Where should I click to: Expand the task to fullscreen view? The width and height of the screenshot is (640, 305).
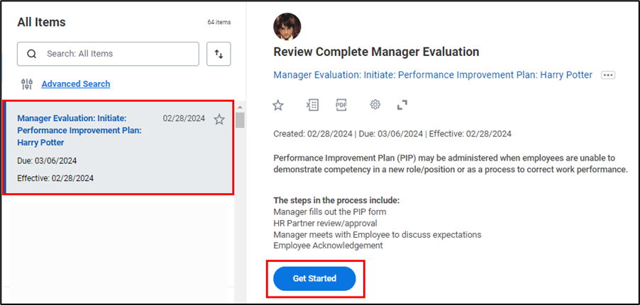pyautogui.click(x=402, y=105)
